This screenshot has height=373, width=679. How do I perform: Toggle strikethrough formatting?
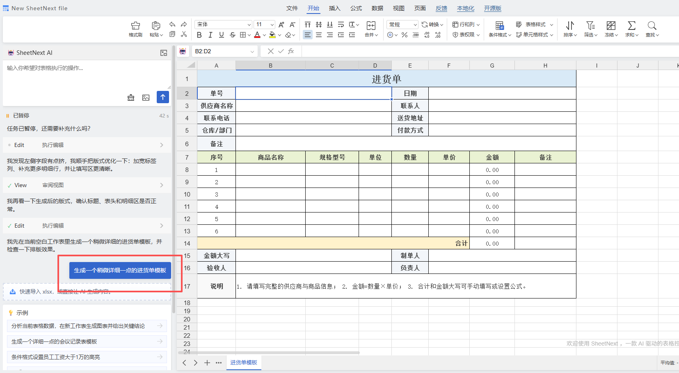pyautogui.click(x=233, y=35)
